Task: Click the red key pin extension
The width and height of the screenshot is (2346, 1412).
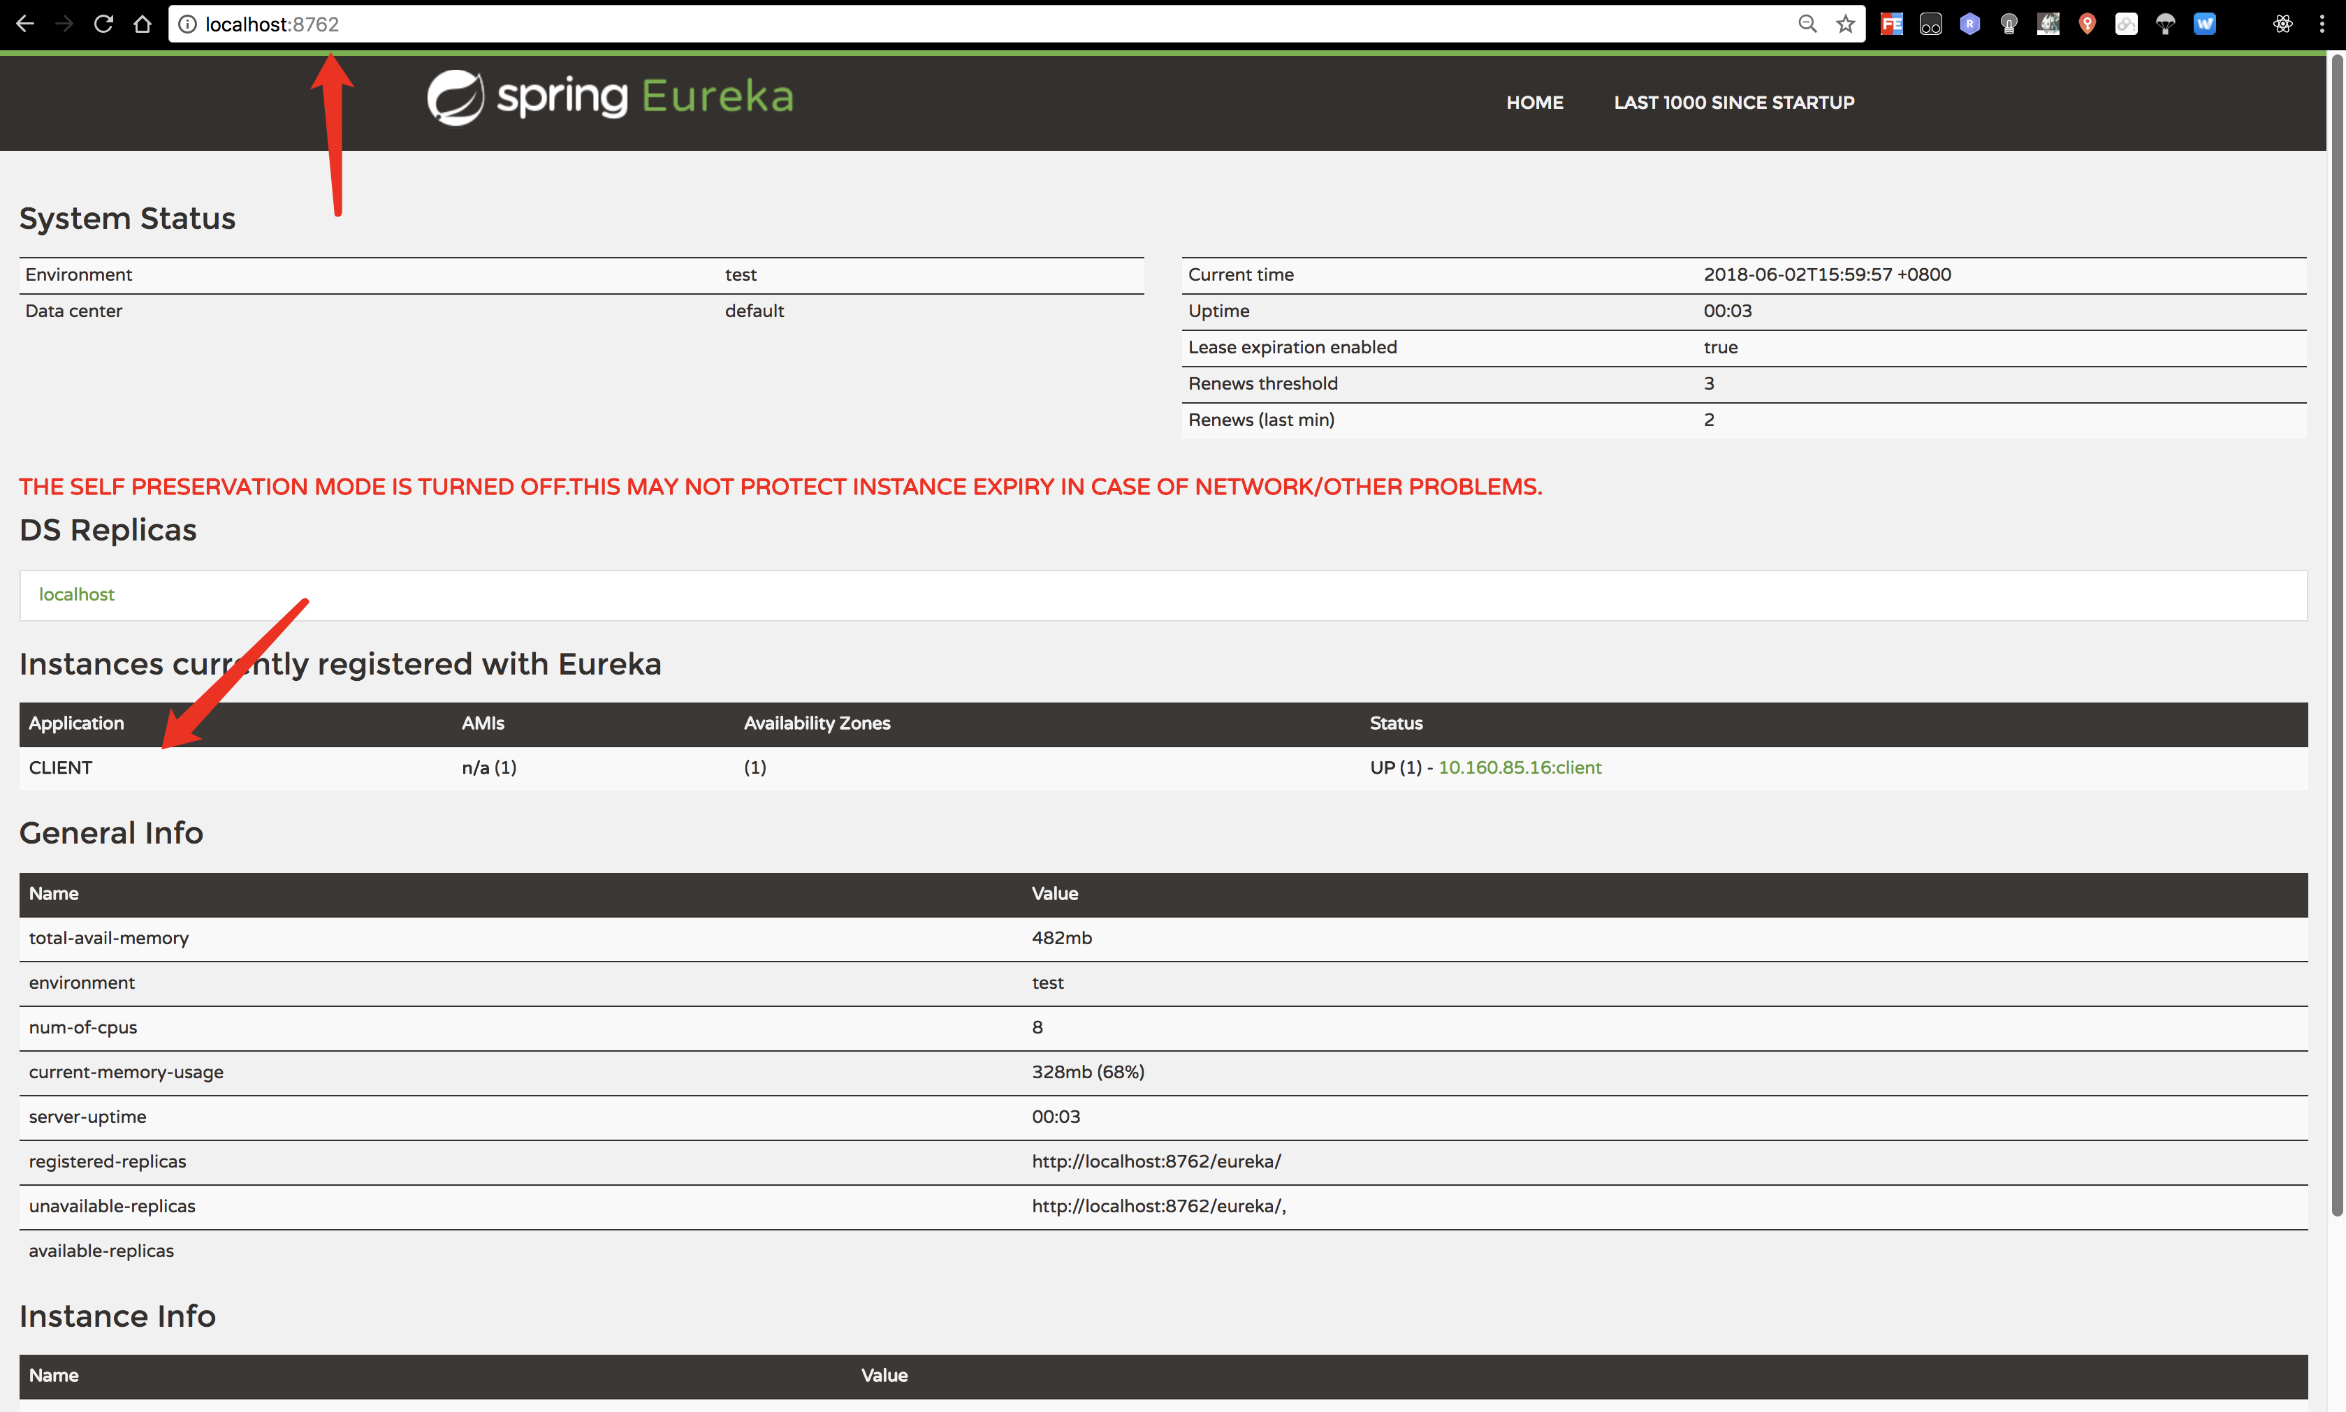Action: pyautogui.click(x=2087, y=24)
